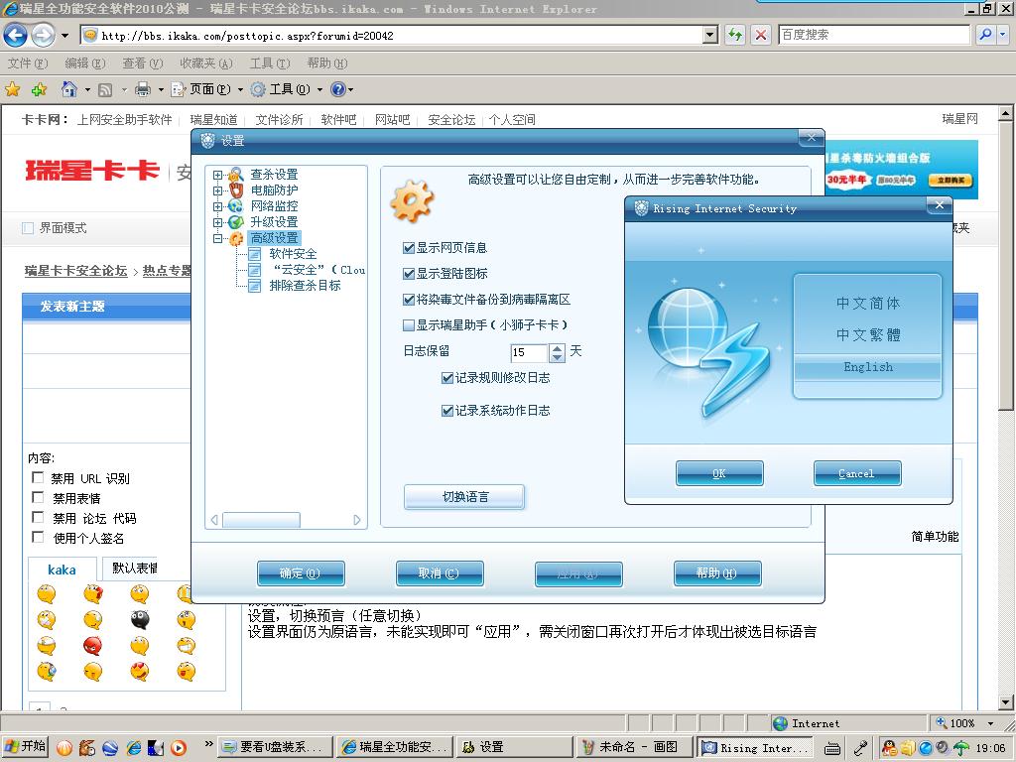Open the address bar dropdown arrow
Screen dimensions: 1016x762
(x=710, y=35)
